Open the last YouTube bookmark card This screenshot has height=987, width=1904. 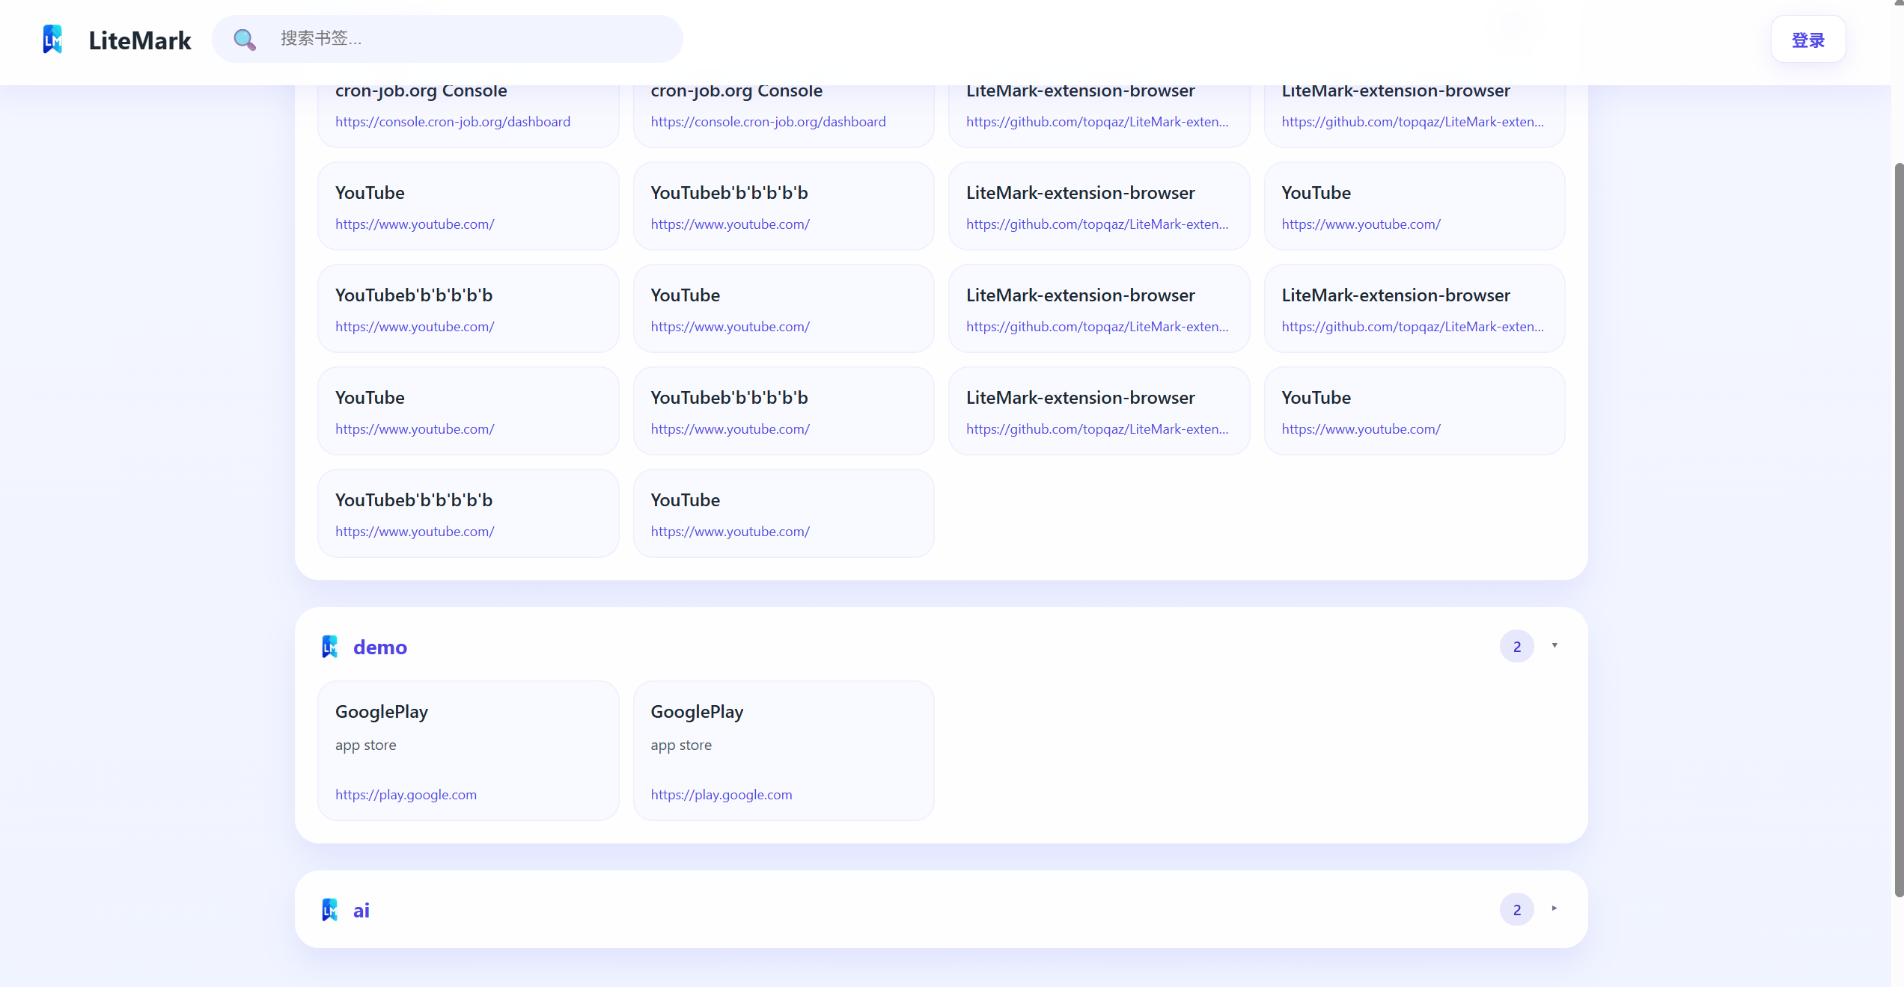point(783,513)
